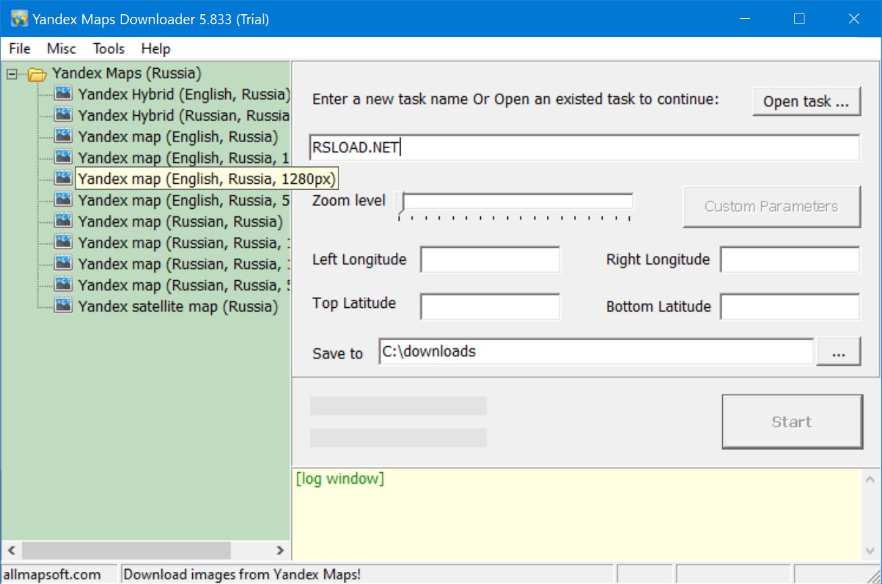Click the Yandex Maps Downloader title bar icon

pos(19,19)
